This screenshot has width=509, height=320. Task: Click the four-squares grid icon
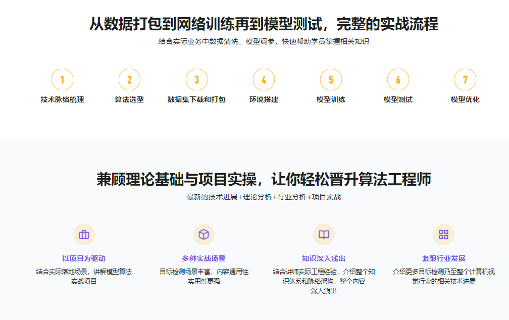click(x=443, y=234)
